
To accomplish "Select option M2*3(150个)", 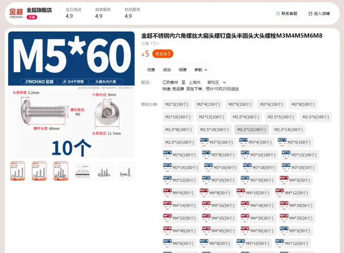I will (x=177, y=104).
